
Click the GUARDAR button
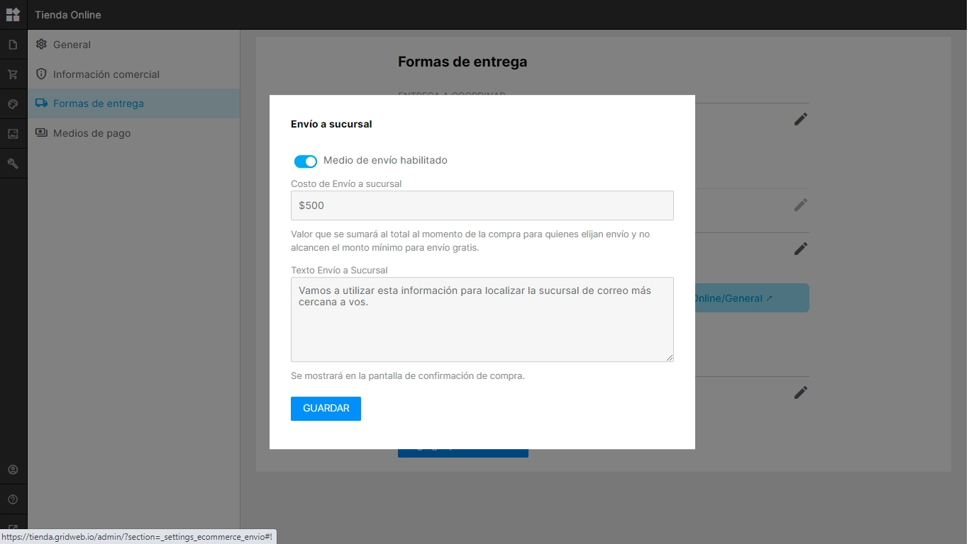coord(326,409)
